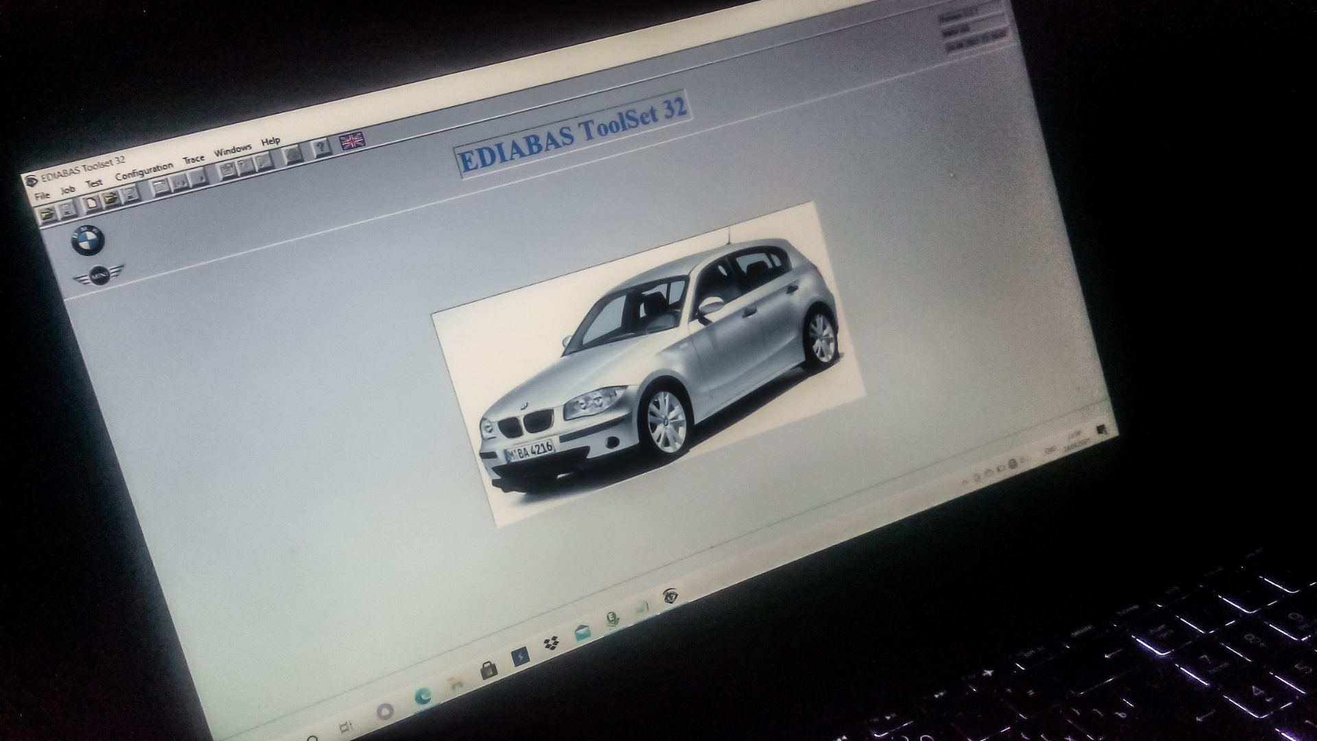Click the silver BMW 1 Series picture

pos(648,364)
